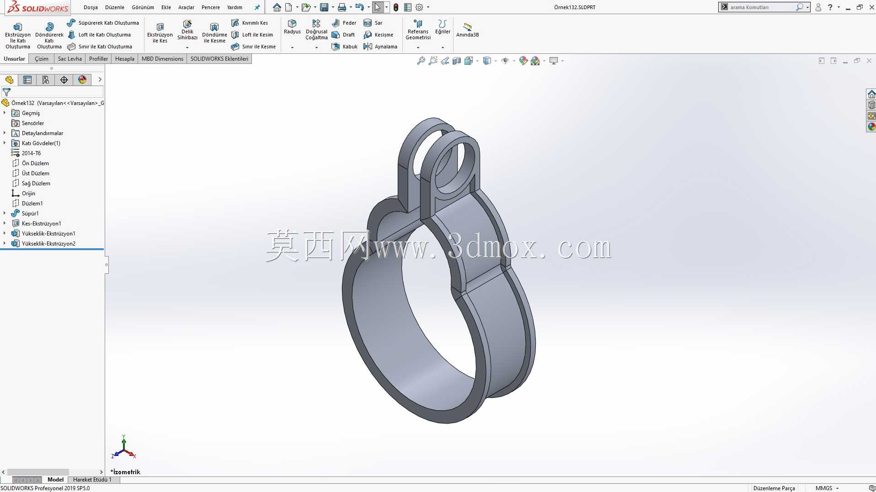876x492 pixels.
Task: Click the Print icon
Action: tap(342, 7)
